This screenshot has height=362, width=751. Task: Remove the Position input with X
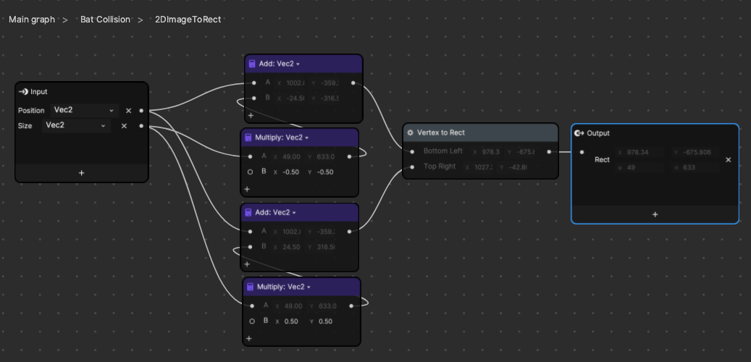pos(128,111)
